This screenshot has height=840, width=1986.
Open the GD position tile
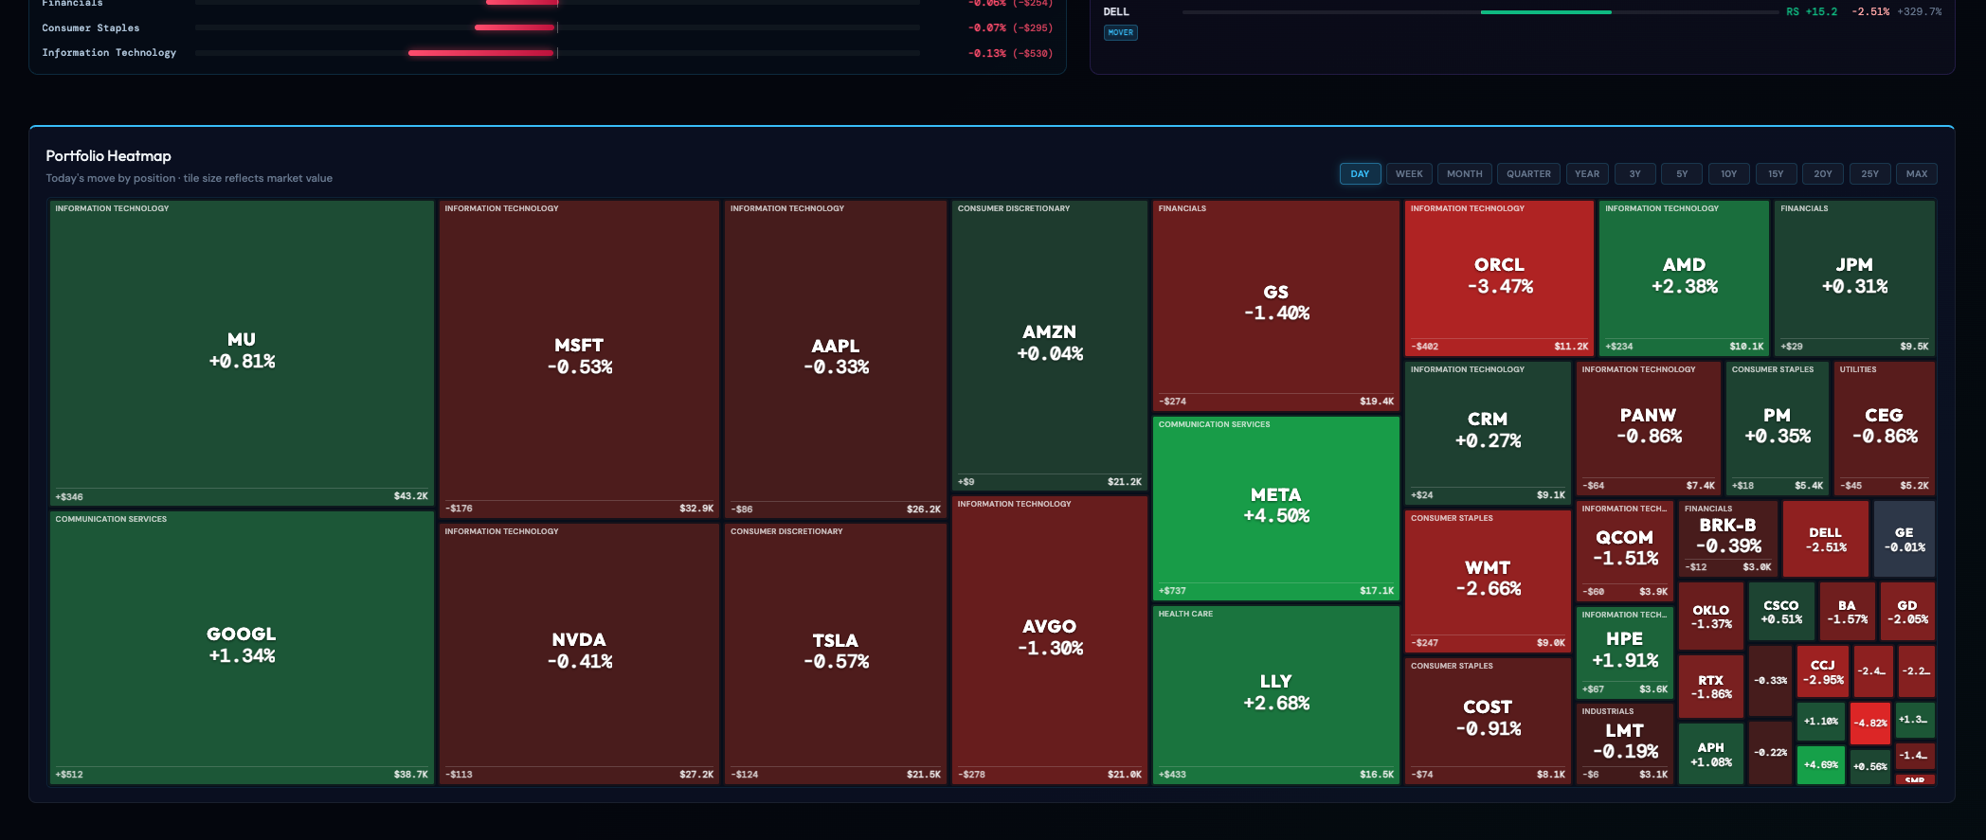1907,612
